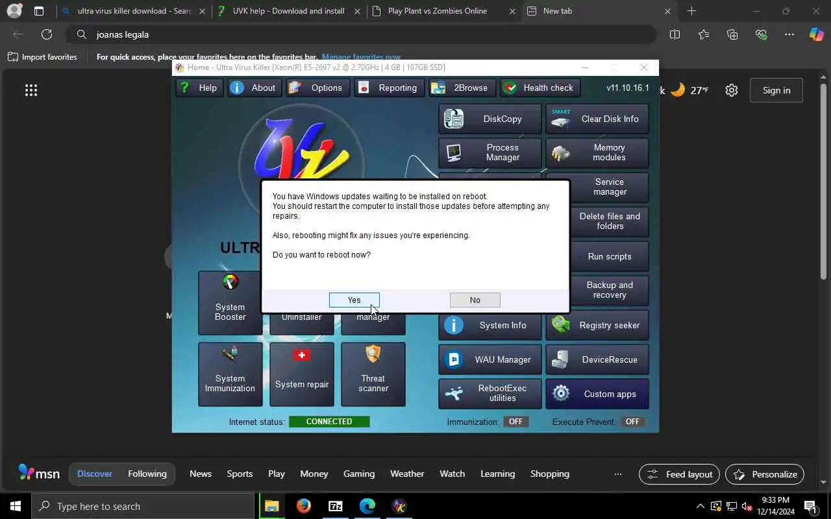Viewport: 831px width, 519px height.
Task: Click Import favorites
Action: coord(42,57)
